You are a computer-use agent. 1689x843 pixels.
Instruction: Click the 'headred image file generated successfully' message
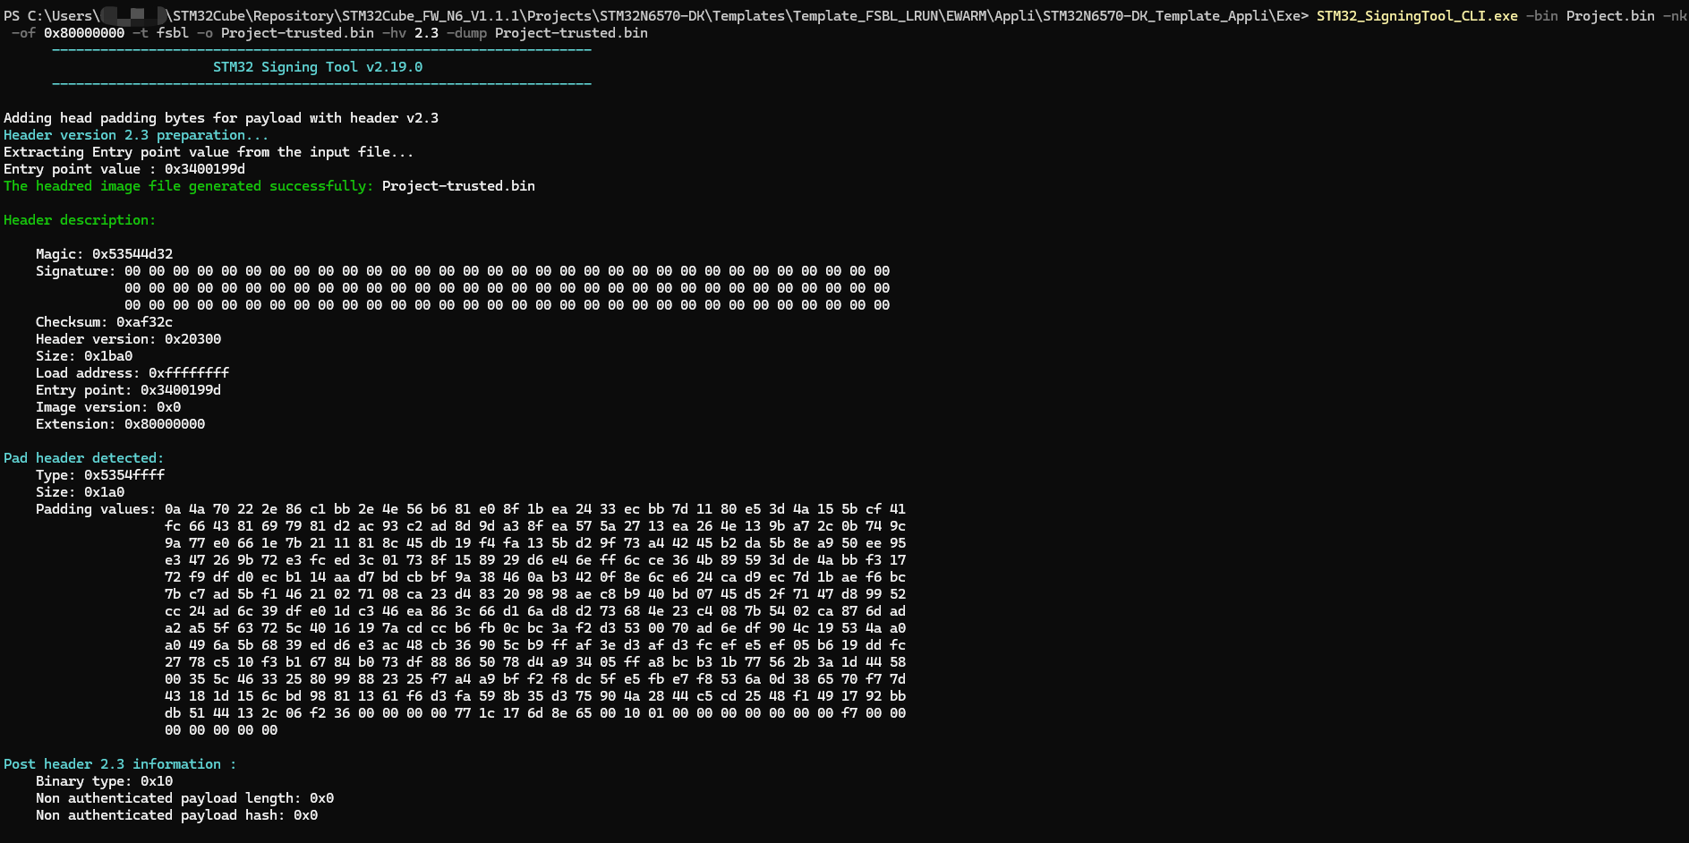point(189,186)
